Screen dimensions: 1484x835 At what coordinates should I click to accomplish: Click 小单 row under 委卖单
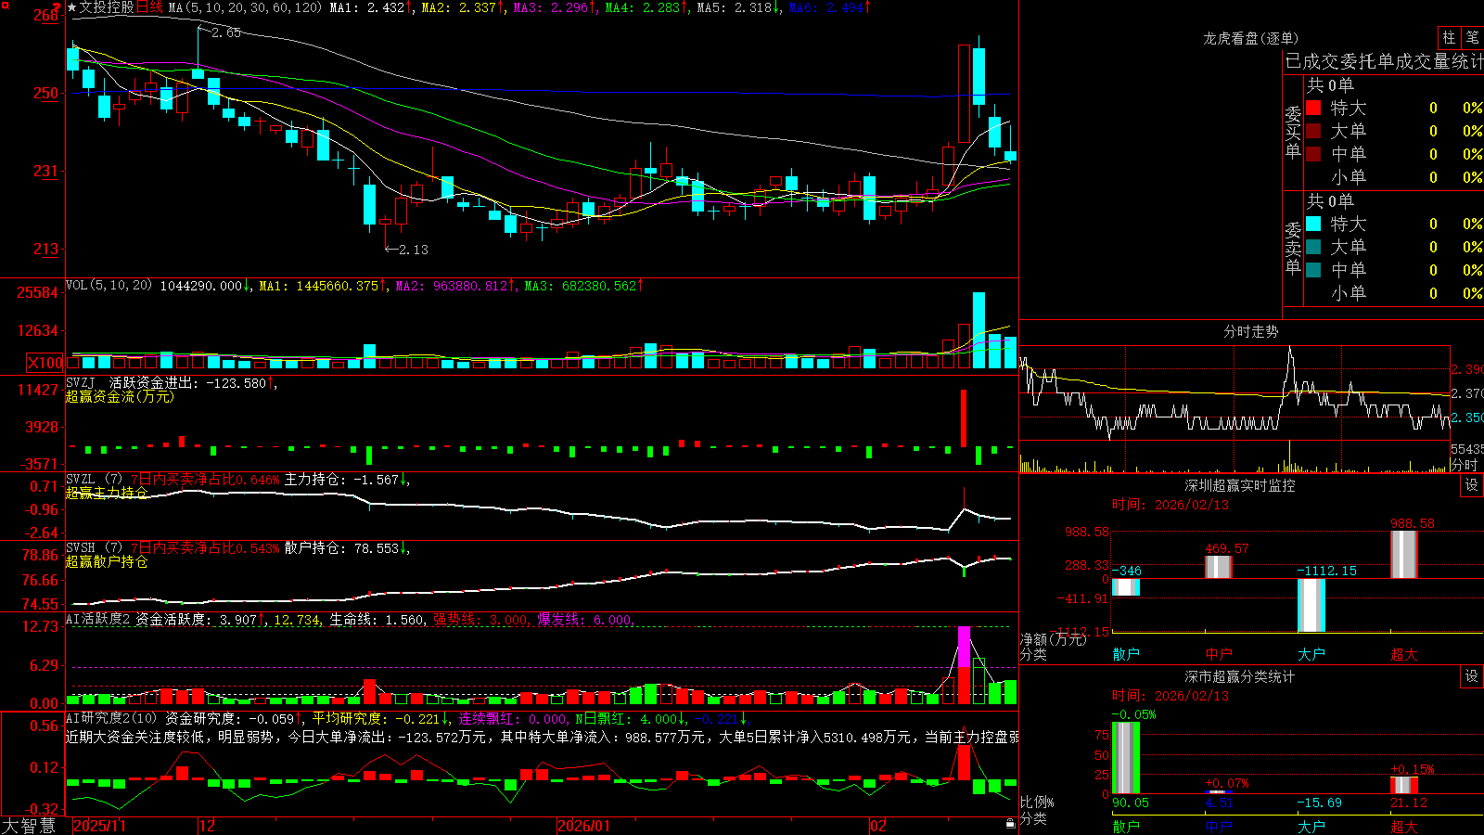pyautogui.click(x=1394, y=293)
